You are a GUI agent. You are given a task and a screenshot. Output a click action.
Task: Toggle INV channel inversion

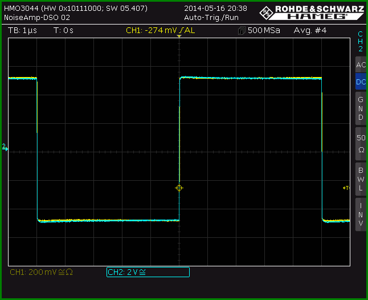point(361,214)
